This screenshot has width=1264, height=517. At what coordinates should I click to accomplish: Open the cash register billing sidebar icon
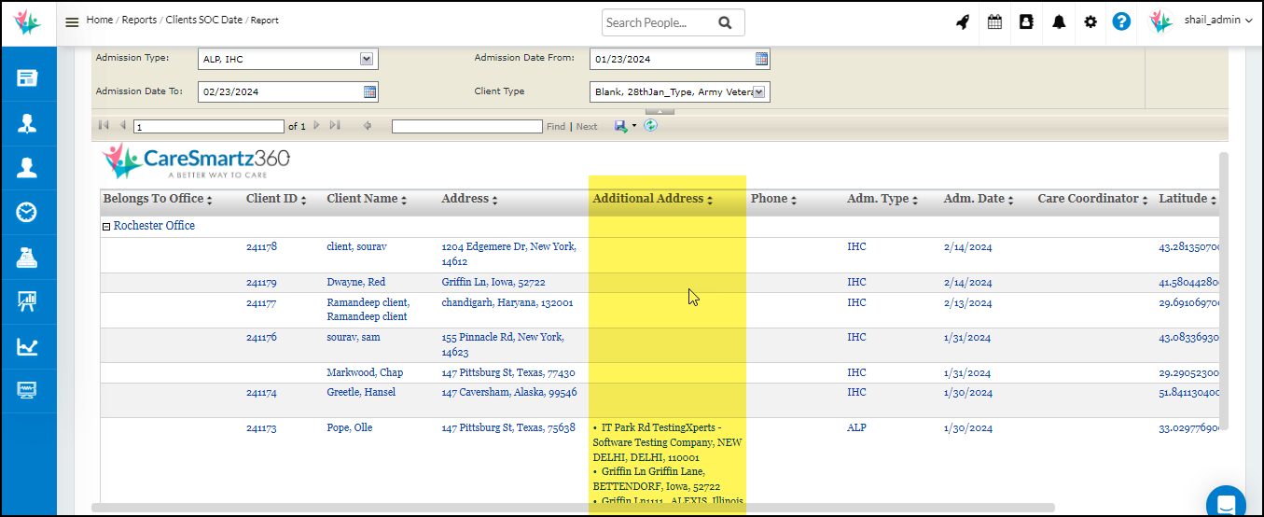(27, 258)
